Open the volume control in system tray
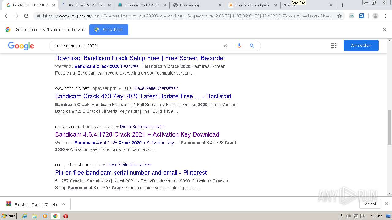392x220 pixels. [x=348, y=216]
